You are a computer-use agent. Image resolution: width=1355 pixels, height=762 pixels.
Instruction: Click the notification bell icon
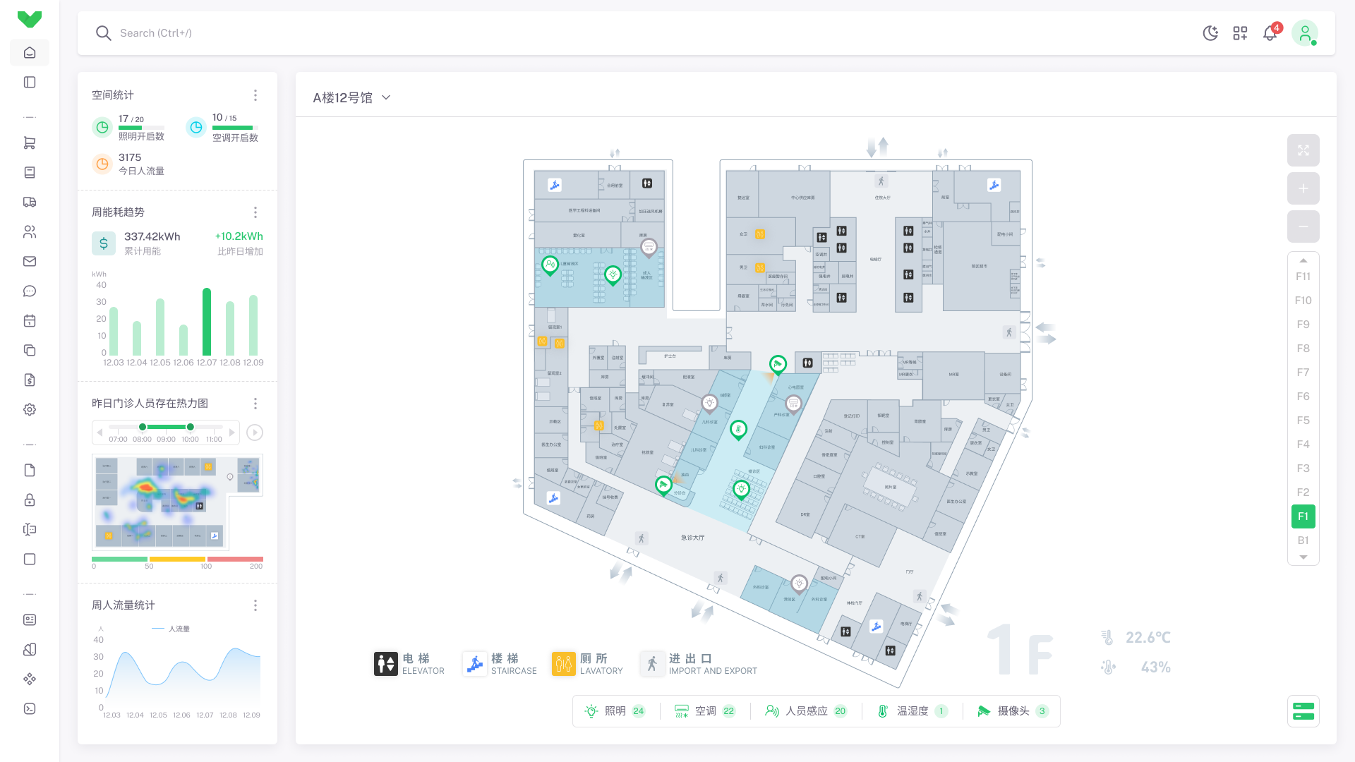point(1270,33)
